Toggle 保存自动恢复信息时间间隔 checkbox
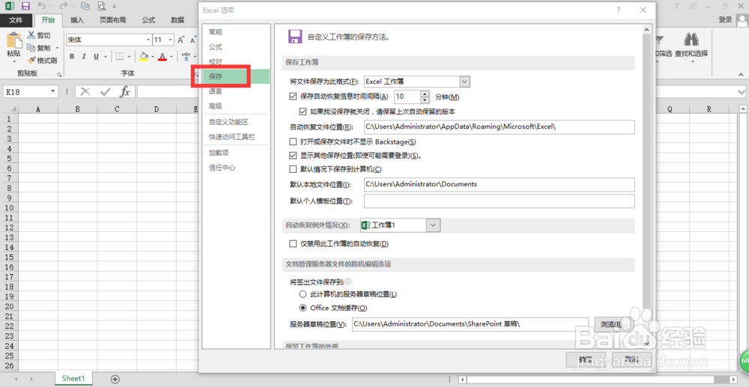This screenshot has height=387, width=749. [x=294, y=97]
